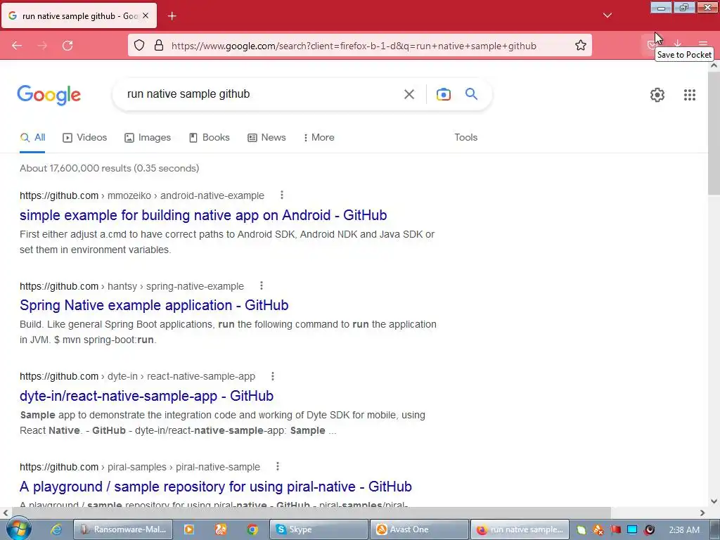Open options for piral-native-sample result
The height and width of the screenshot is (540, 720).
click(277, 467)
